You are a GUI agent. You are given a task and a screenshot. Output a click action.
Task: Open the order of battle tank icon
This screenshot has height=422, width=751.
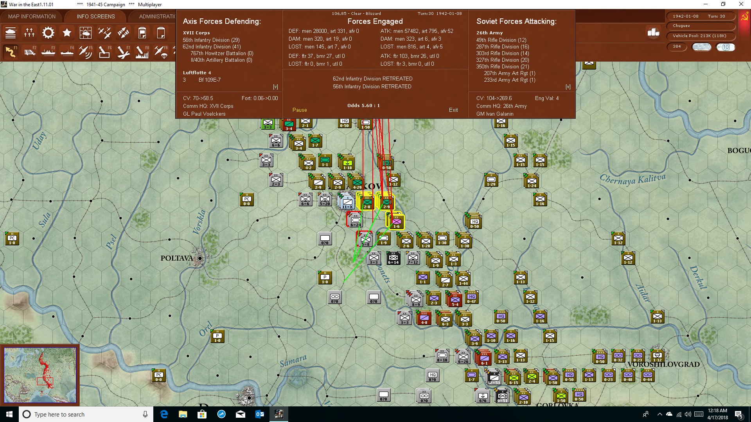pos(11,33)
